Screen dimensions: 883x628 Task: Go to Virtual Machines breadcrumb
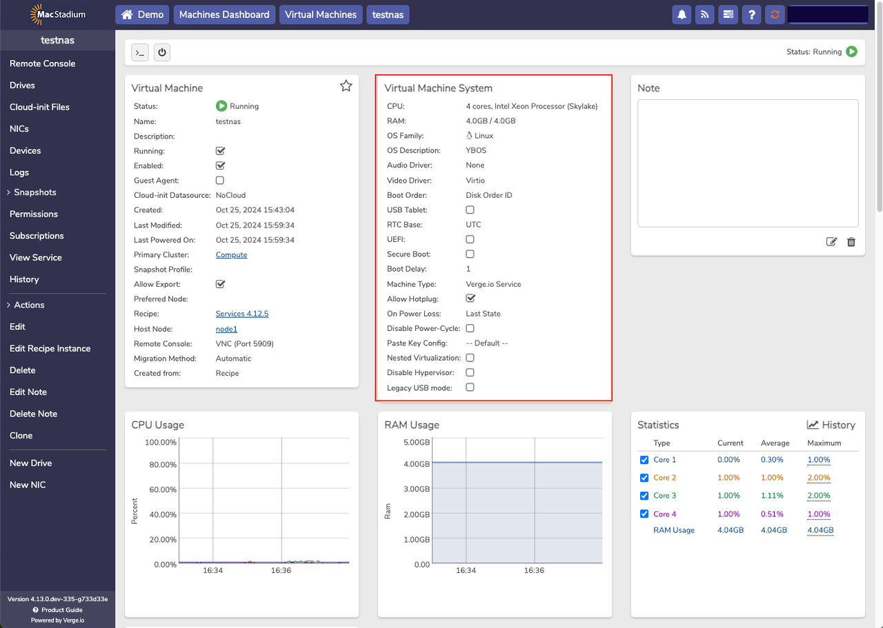click(x=321, y=14)
